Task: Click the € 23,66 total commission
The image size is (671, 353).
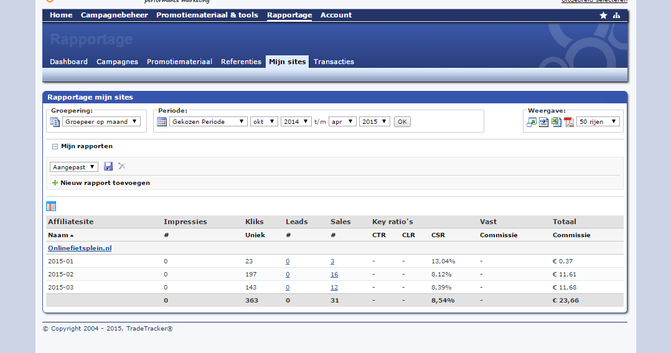Action: coord(566,300)
